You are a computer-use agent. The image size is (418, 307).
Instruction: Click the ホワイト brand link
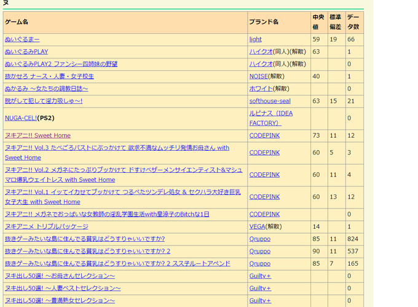[x=261, y=89]
